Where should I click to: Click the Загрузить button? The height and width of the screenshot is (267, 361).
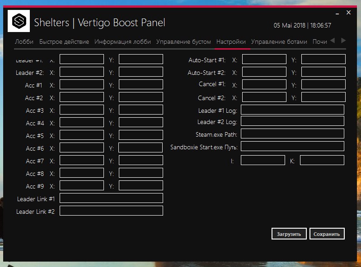289,234
